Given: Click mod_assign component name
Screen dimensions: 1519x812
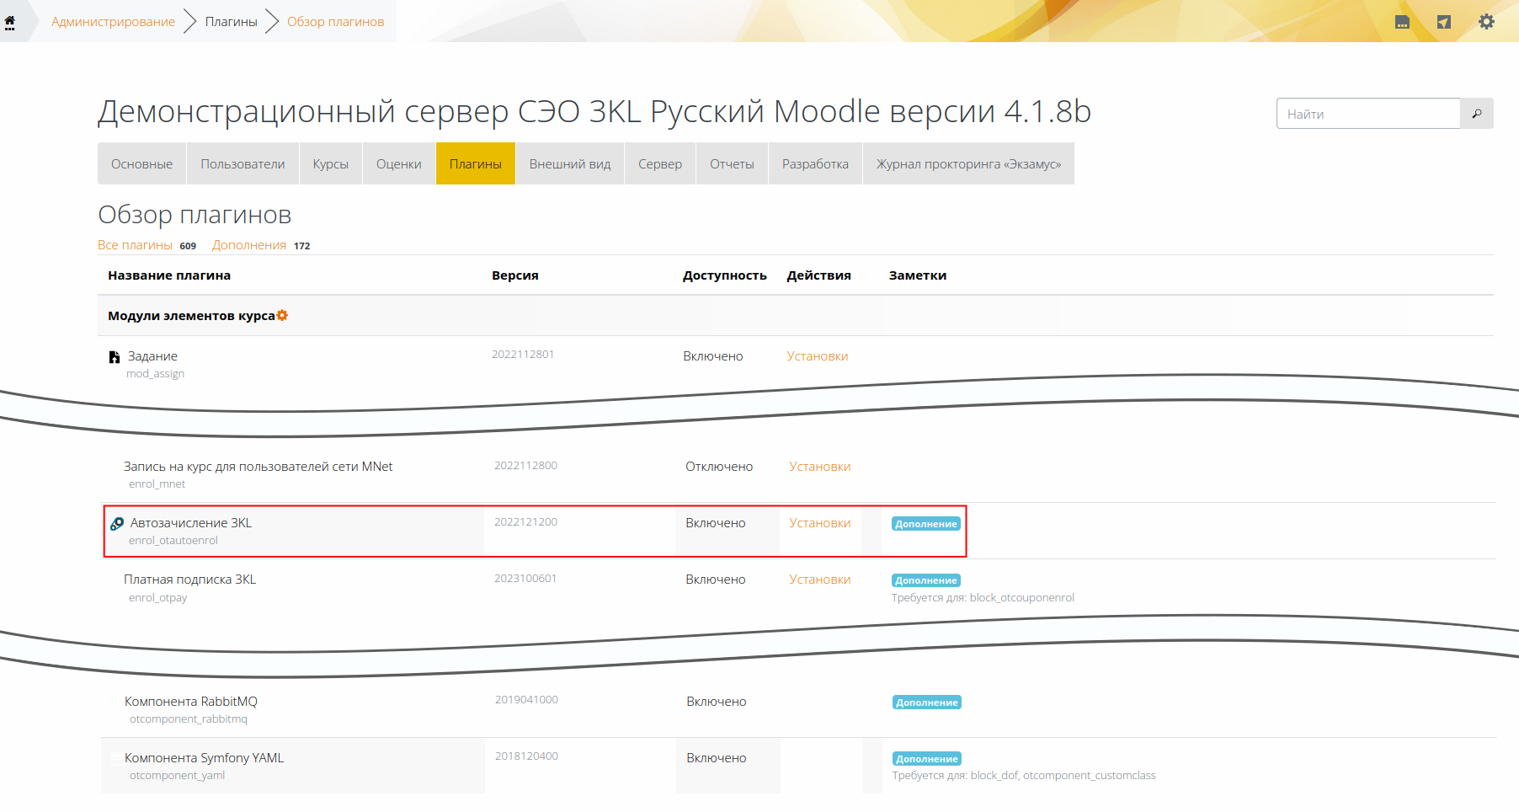Looking at the screenshot, I should click(155, 374).
